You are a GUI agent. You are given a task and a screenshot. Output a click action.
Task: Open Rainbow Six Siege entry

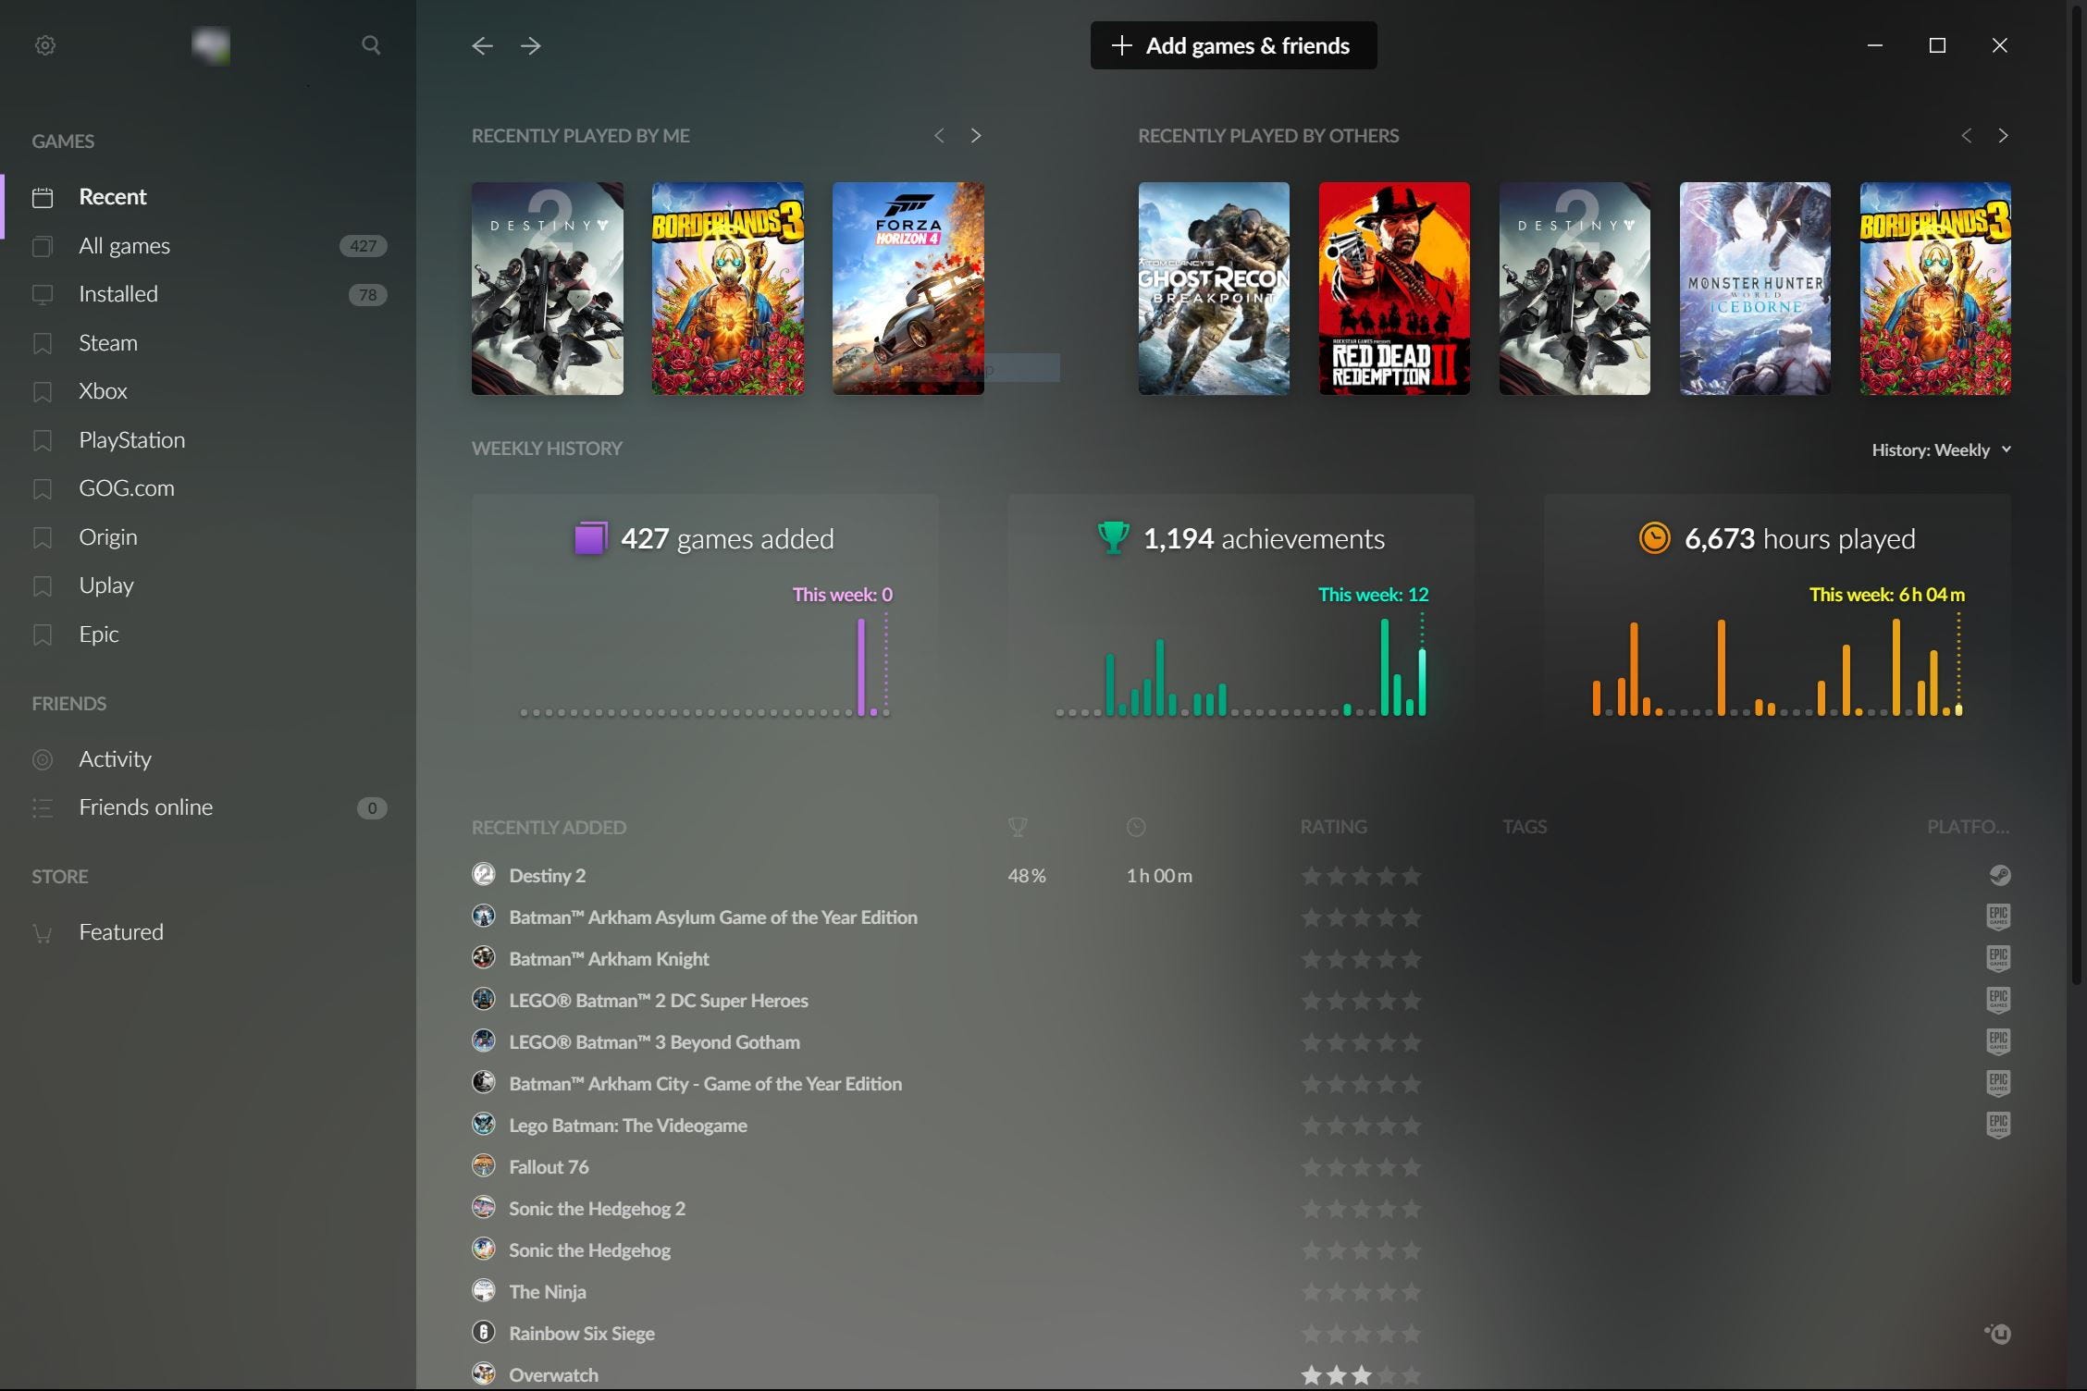coord(581,1334)
